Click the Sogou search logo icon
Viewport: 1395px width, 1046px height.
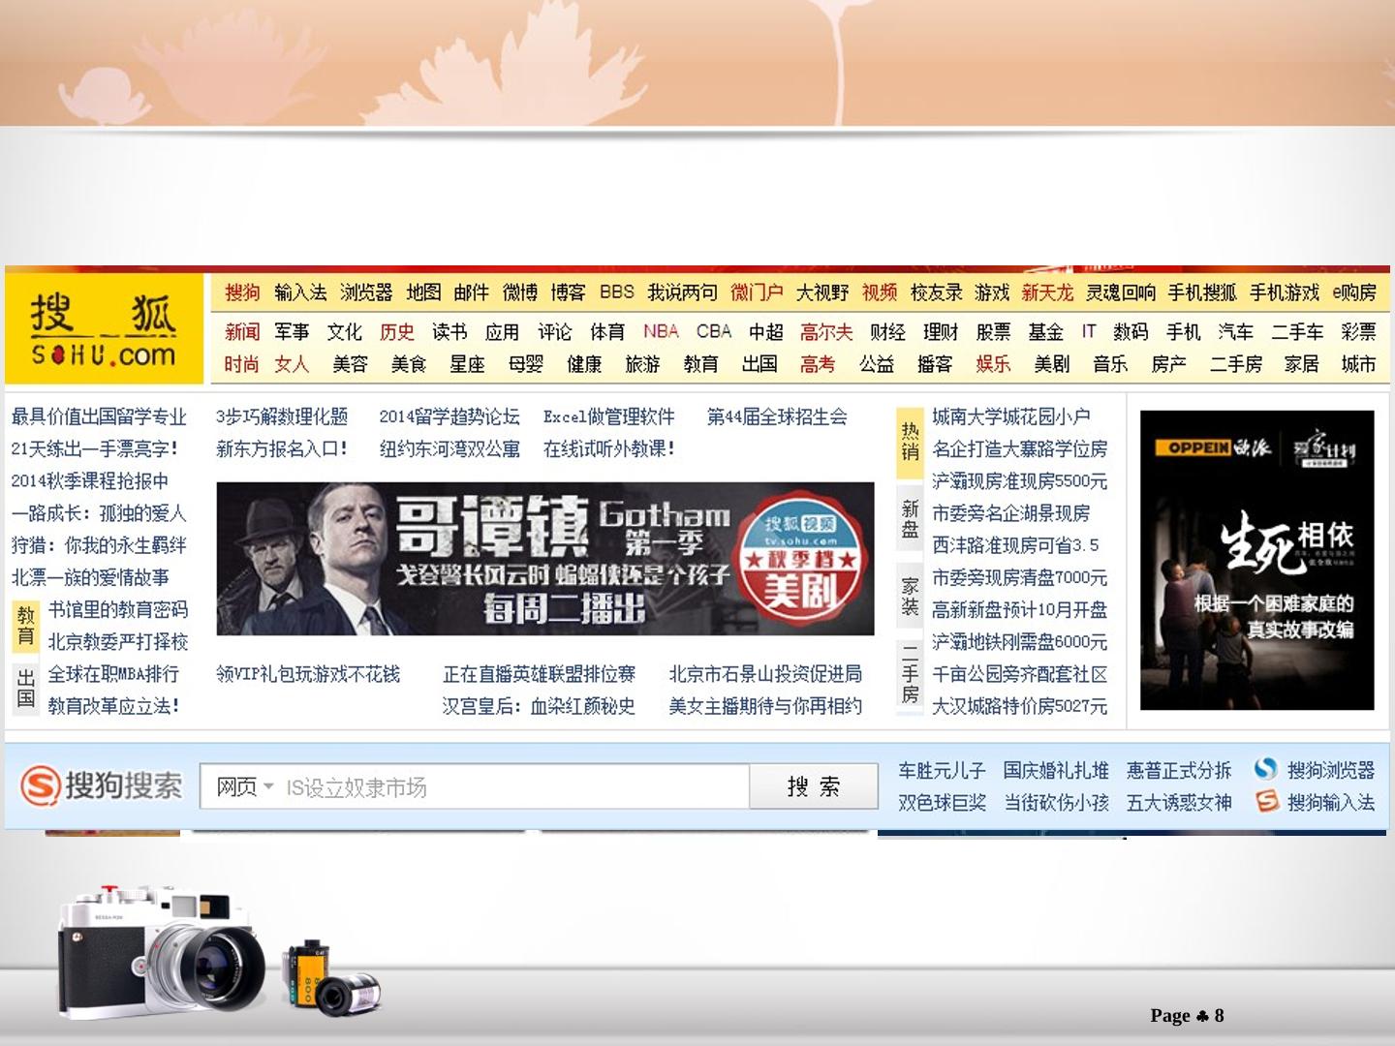click(x=40, y=785)
